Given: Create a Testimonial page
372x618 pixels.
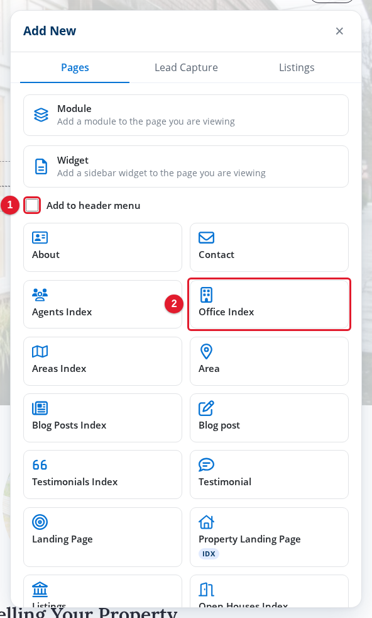Looking at the screenshot, I should click(x=269, y=475).
